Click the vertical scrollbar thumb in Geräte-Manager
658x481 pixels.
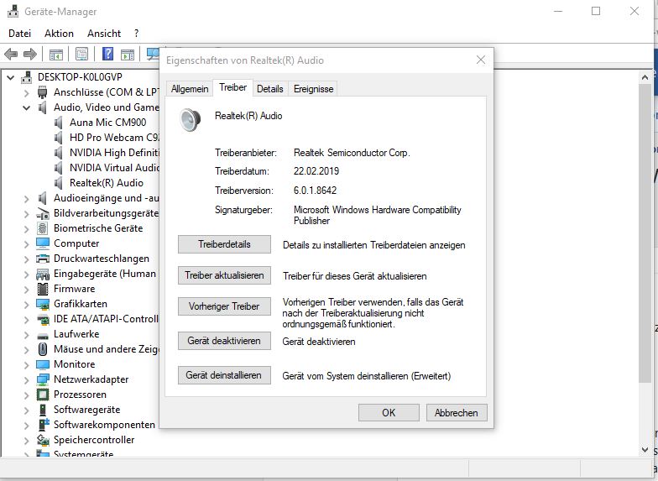click(645, 233)
